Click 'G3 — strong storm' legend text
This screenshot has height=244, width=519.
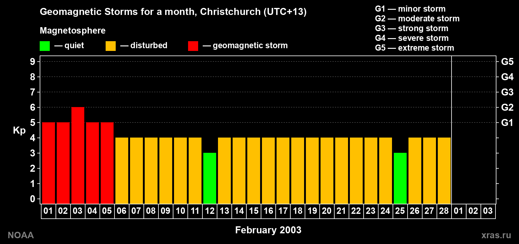tap(412, 28)
